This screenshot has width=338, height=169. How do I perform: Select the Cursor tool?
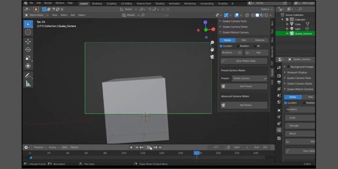tap(28, 32)
